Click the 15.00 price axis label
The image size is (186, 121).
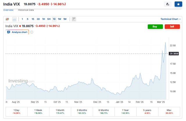(173, 73)
